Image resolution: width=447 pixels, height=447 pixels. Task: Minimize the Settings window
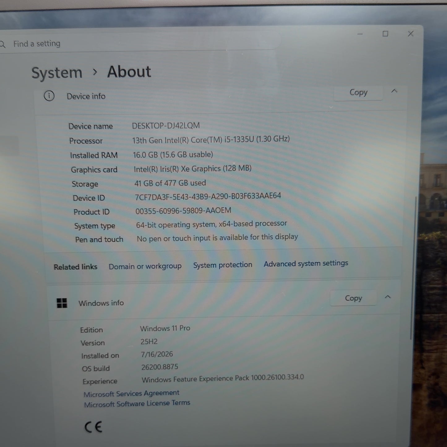click(x=360, y=34)
